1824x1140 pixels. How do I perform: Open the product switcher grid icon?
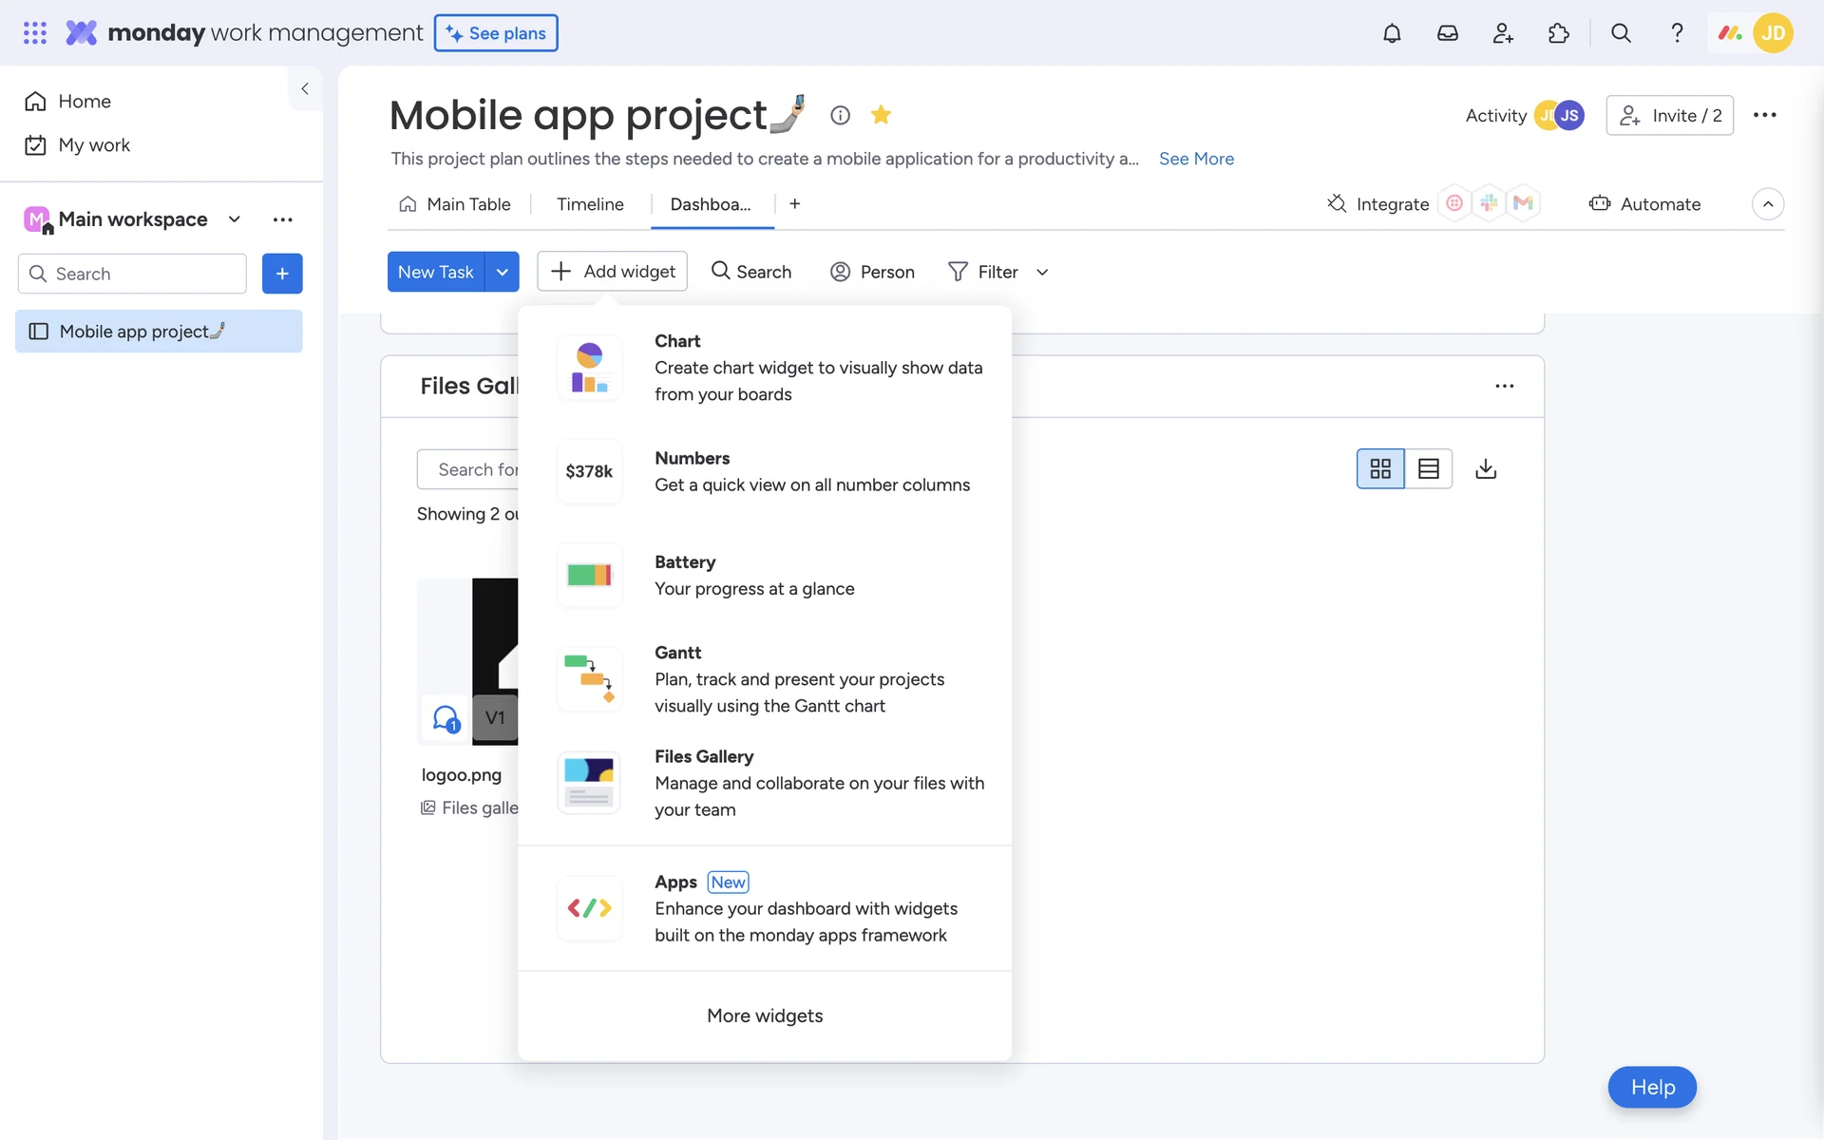[35, 33]
